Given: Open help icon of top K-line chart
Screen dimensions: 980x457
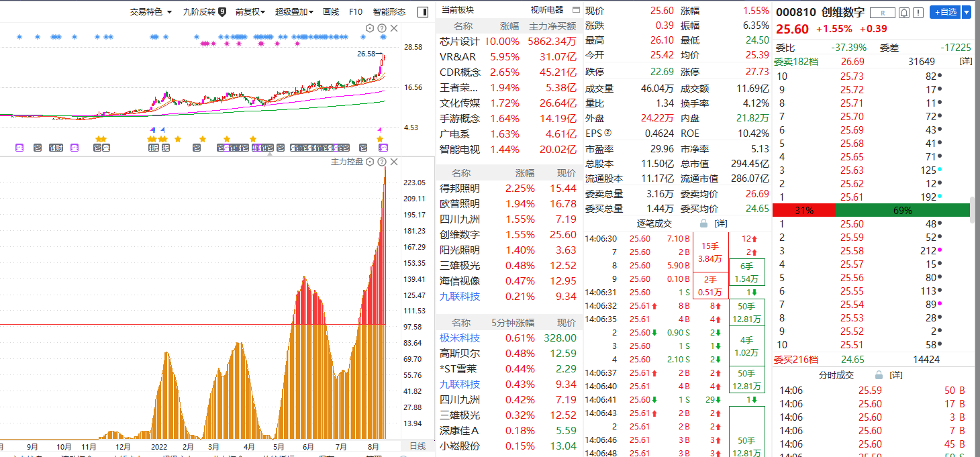Looking at the screenshot, I should pos(381,28).
